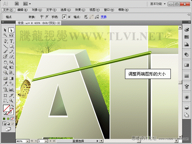Open the control panel options menu

point(189,15)
